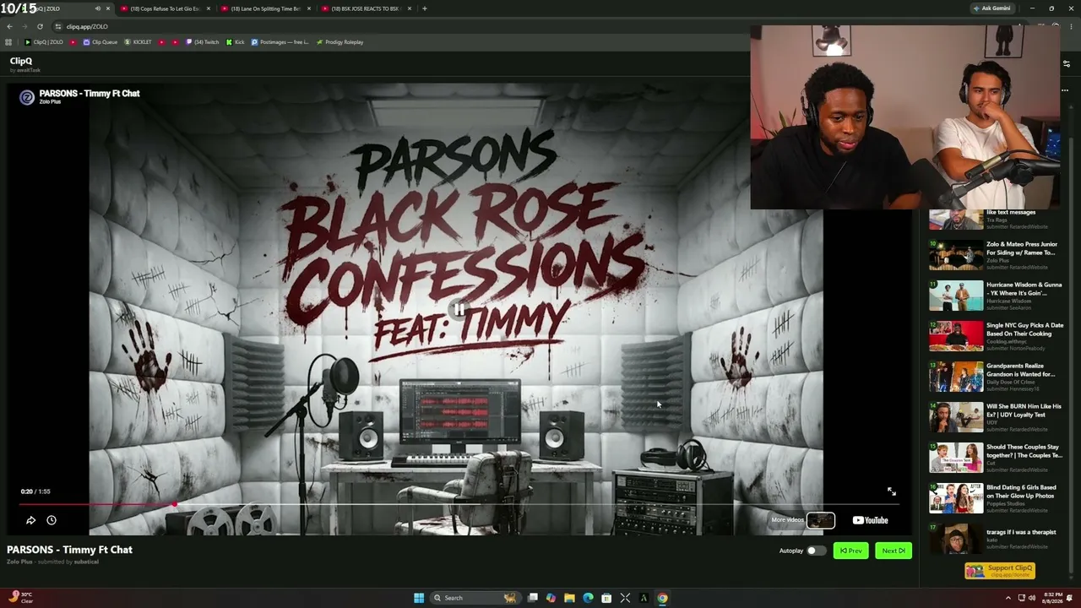Open a new browser tab
The height and width of the screenshot is (608, 1081).
[424, 8]
